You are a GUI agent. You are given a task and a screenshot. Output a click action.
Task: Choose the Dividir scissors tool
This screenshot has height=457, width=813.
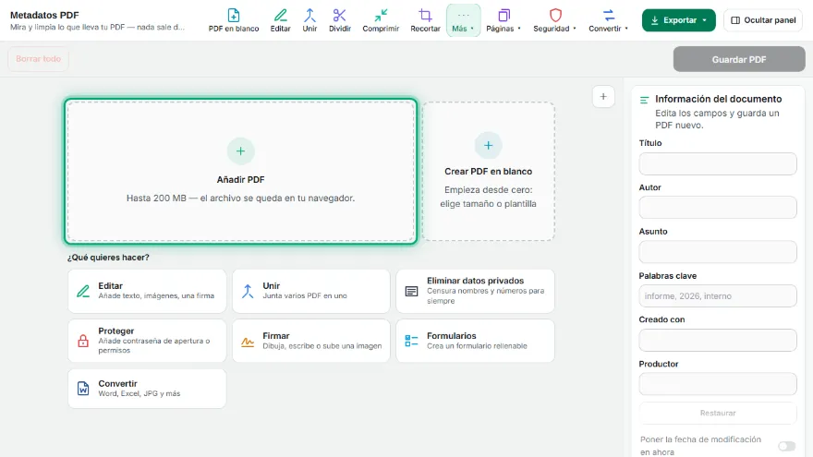click(x=340, y=20)
